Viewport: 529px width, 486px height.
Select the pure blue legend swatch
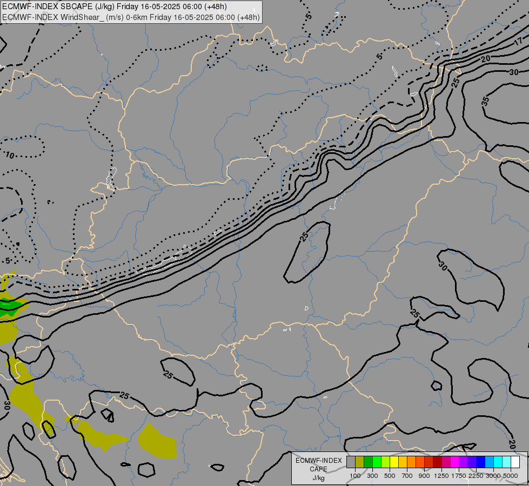(x=481, y=462)
